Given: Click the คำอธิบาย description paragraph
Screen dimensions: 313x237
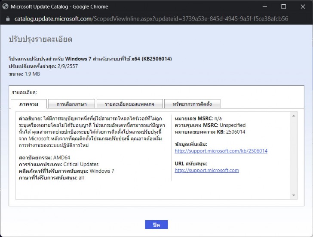Looking at the screenshot, I should (x=92, y=132).
